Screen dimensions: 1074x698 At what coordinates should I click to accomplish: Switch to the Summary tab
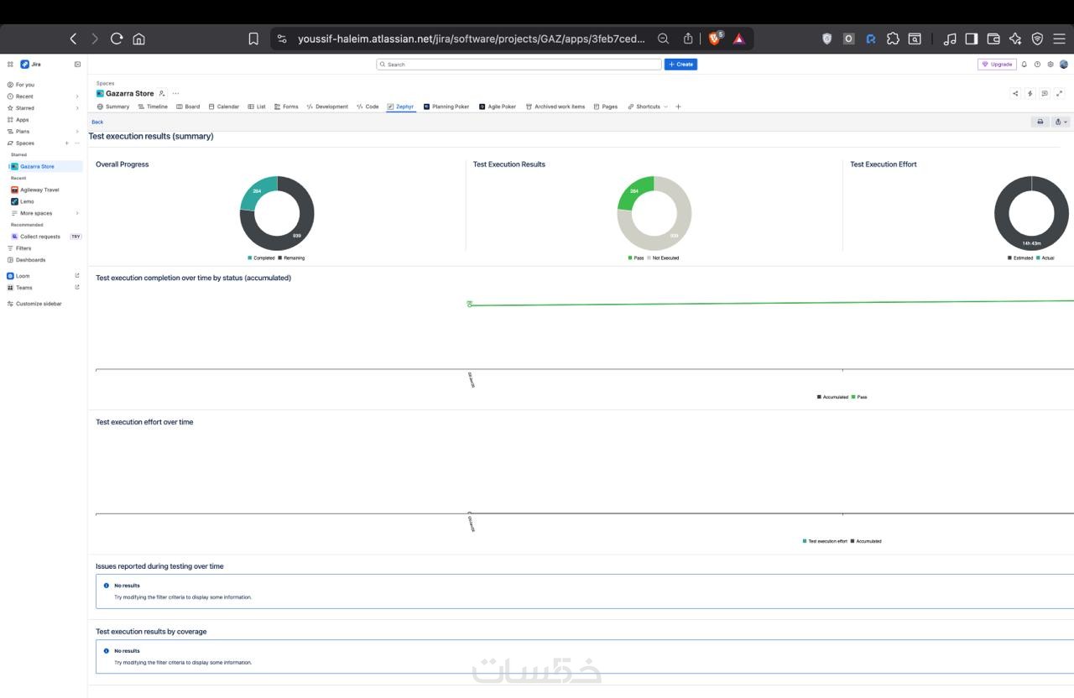coord(113,107)
